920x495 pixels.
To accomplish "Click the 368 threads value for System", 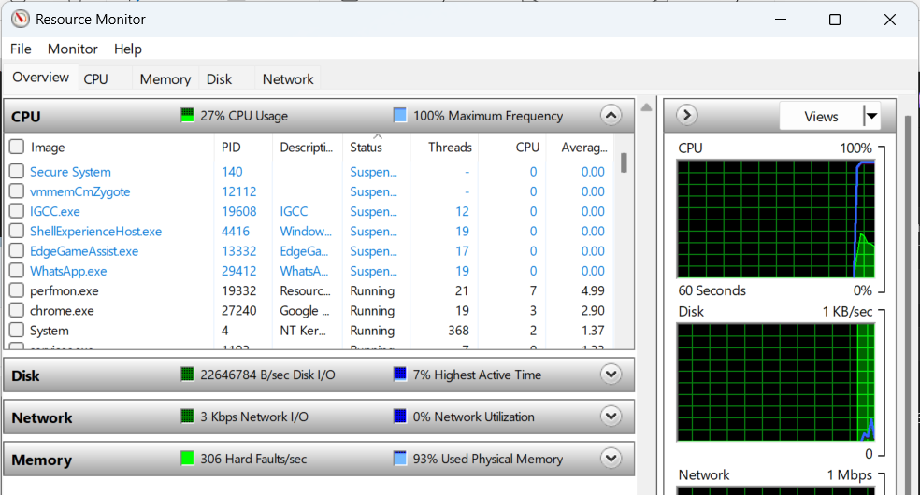I will coord(458,331).
